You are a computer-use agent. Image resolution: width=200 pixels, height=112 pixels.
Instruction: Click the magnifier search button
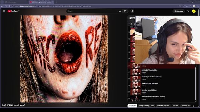coord(125,11)
